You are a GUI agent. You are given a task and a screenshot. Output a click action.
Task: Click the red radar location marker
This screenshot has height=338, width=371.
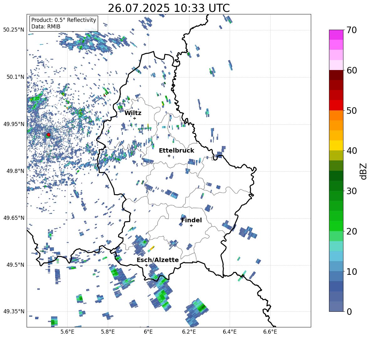point(49,135)
